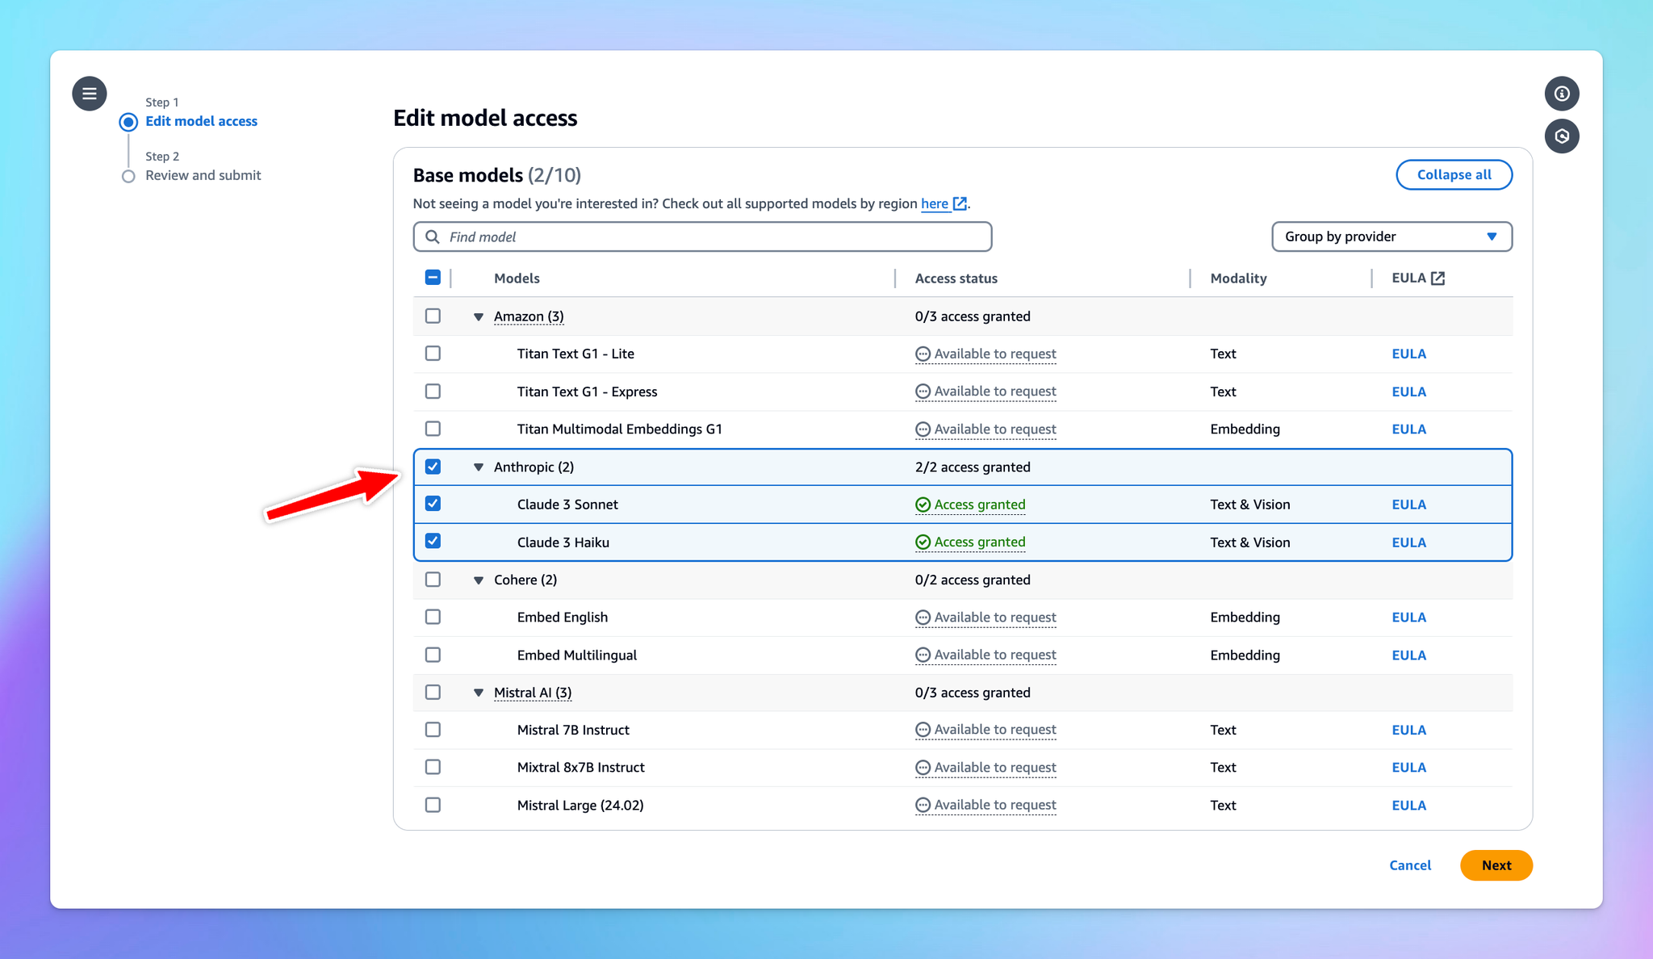Collapse the Amazon (3) group triangle
1653x959 pixels.
coord(479,317)
